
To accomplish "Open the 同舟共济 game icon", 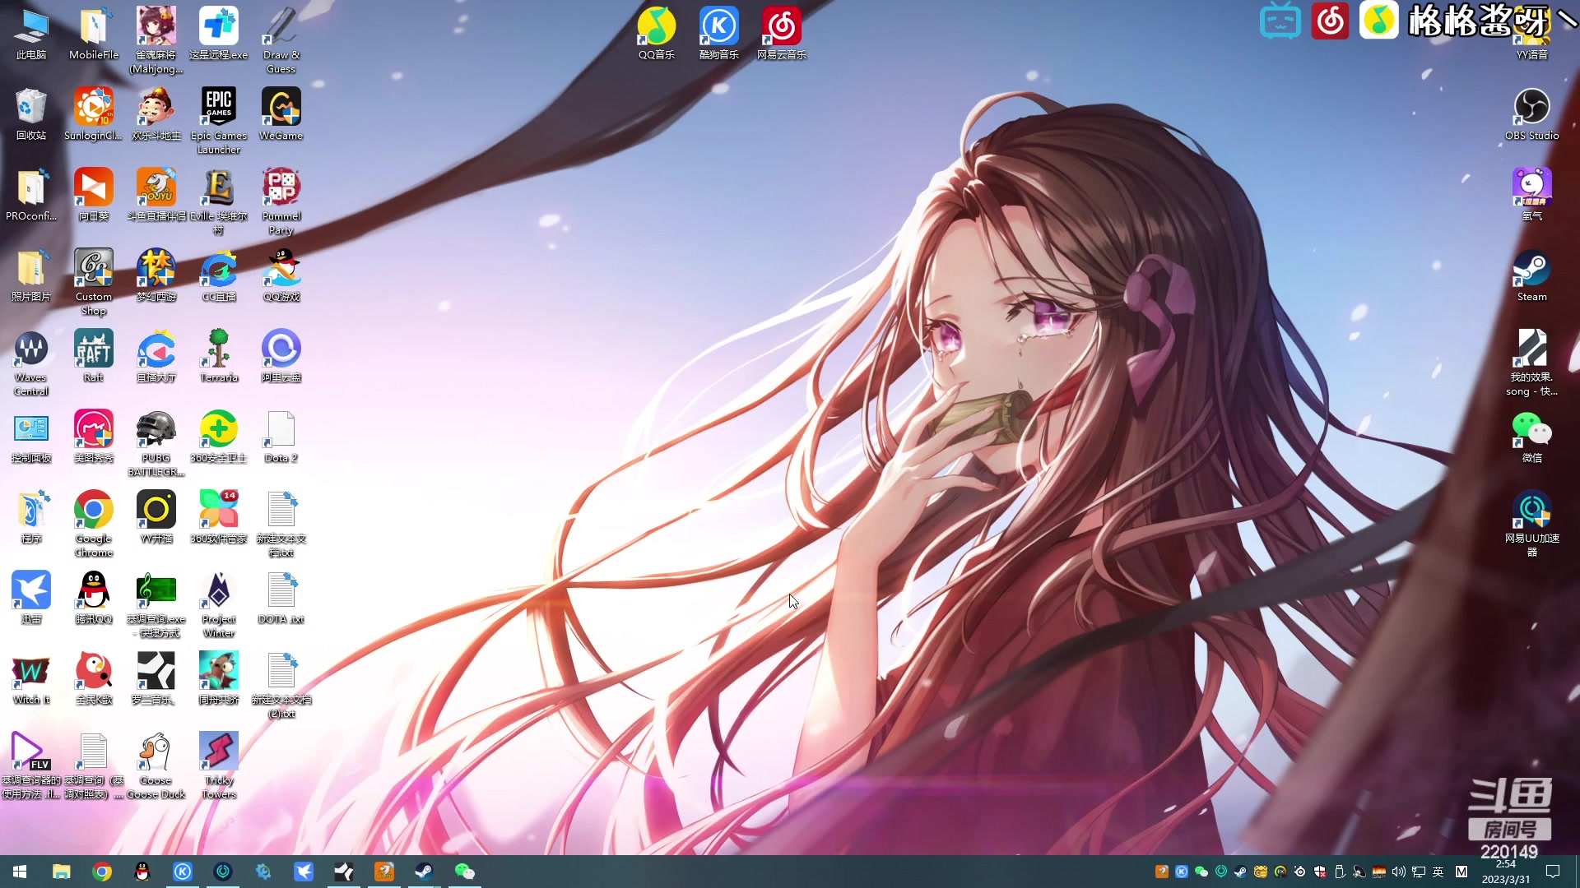I will [x=219, y=678].
